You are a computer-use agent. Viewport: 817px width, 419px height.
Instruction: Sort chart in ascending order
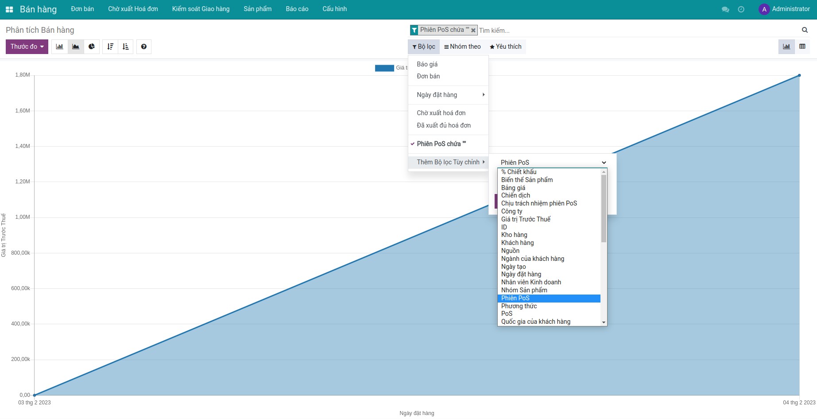pos(126,47)
